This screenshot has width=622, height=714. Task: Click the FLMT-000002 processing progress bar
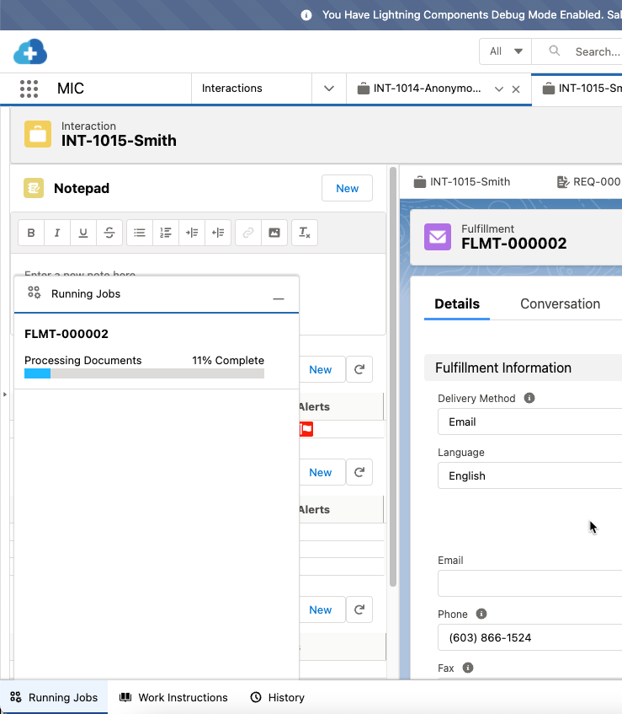point(144,373)
